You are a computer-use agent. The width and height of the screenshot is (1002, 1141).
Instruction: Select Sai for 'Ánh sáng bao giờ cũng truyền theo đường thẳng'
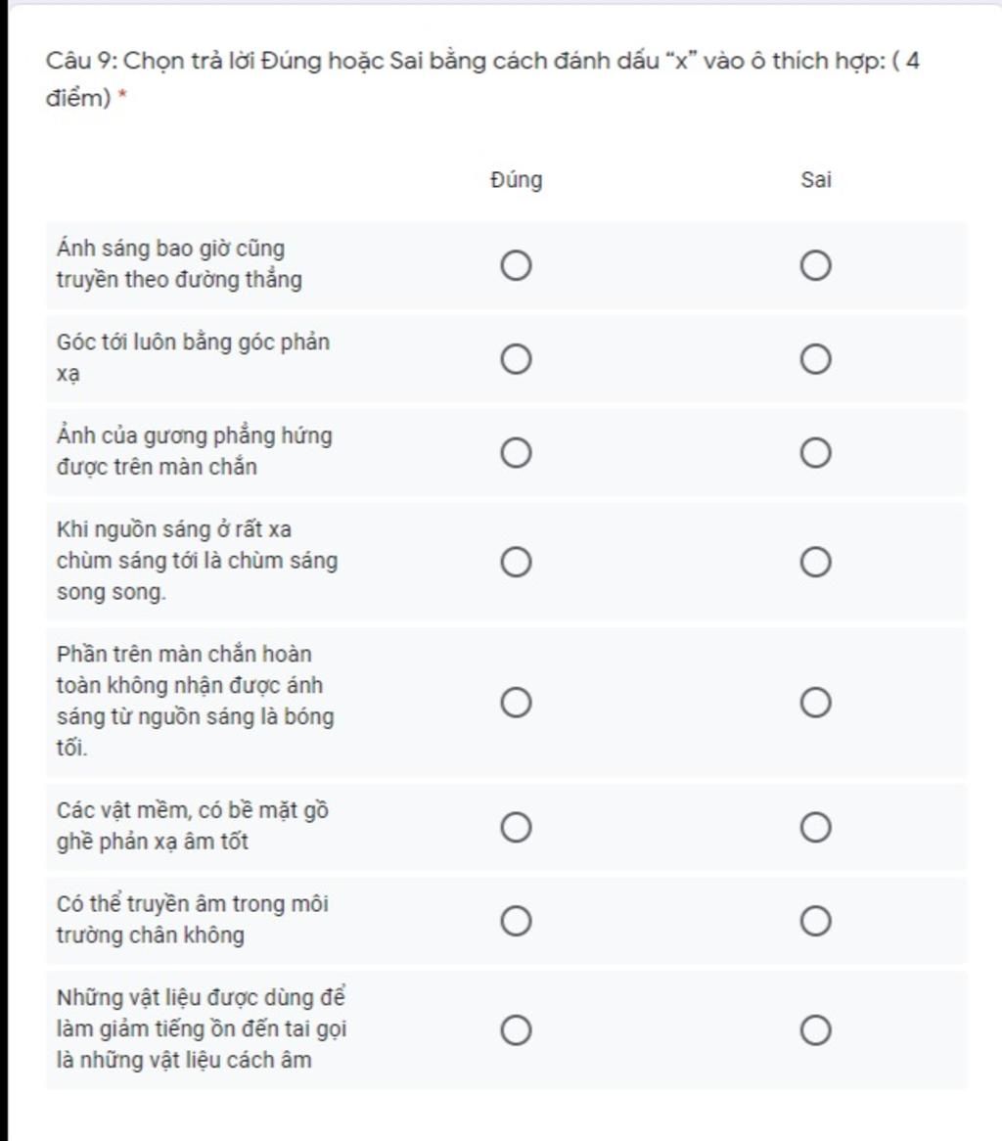(816, 265)
